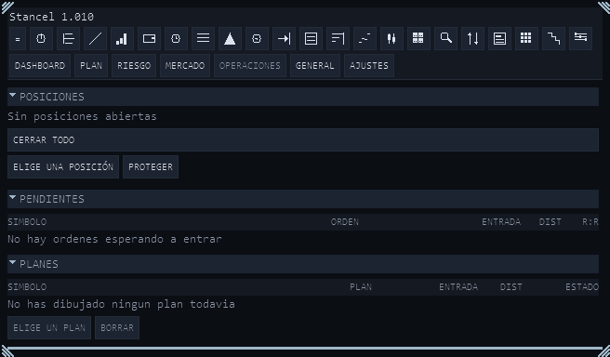The width and height of the screenshot is (610, 357).
Task: Click the Stancel 1.010 title text
Action: pyautogui.click(x=51, y=17)
